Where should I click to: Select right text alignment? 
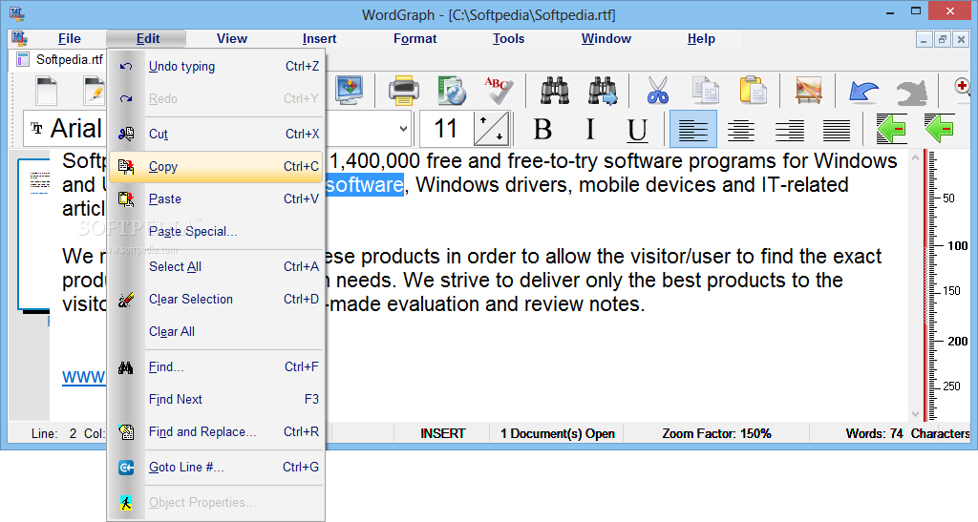[789, 130]
